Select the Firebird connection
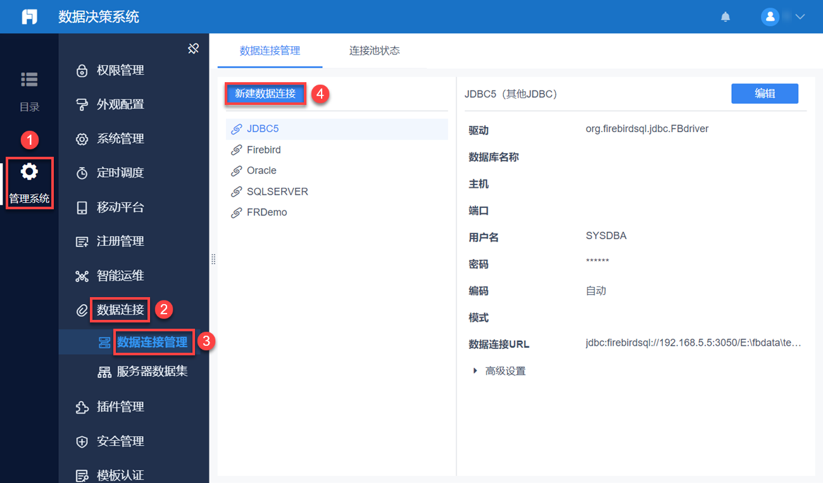The height and width of the screenshot is (483, 823). pyautogui.click(x=337, y=150)
